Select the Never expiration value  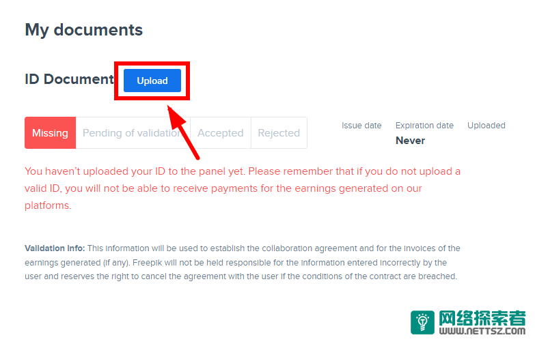pyautogui.click(x=410, y=141)
